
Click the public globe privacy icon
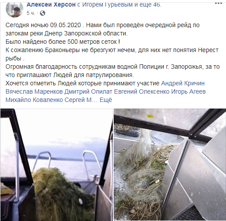point(43,13)
